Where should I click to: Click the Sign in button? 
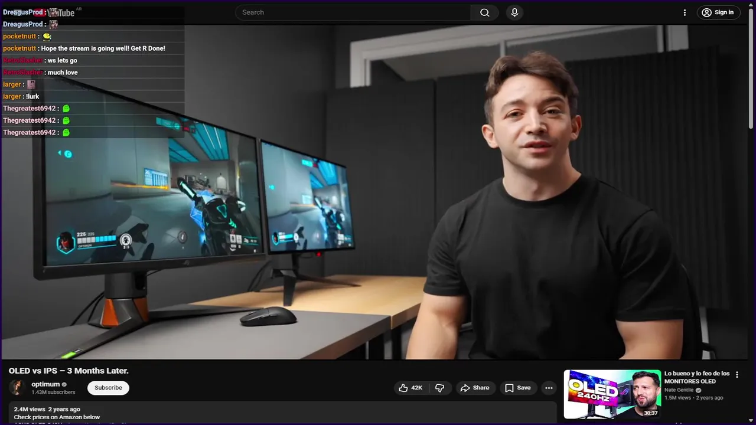click(718, 12)
